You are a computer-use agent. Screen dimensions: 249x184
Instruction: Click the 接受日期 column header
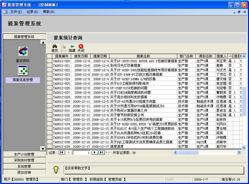81,56
